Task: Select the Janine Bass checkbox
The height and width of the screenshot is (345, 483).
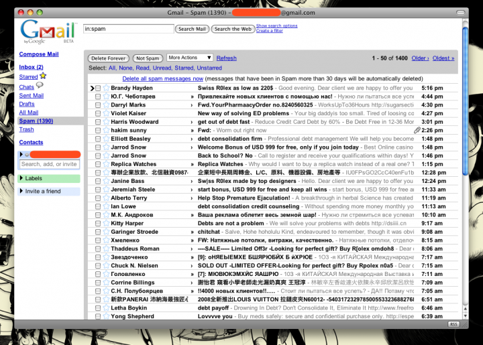Action: click(x=98, y=181)
